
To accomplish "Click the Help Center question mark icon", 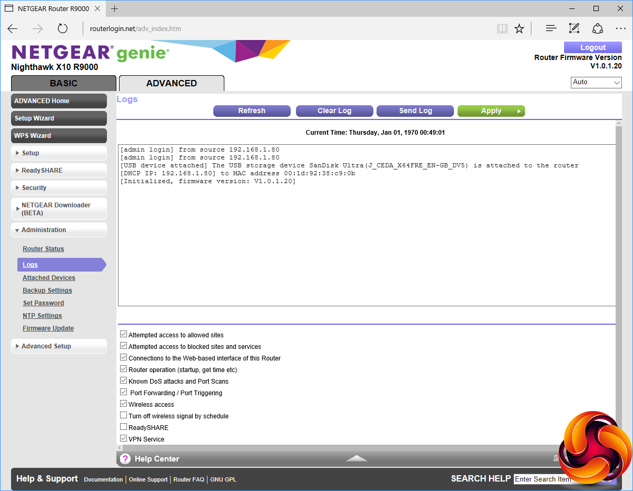I will (x=125, y=459).
